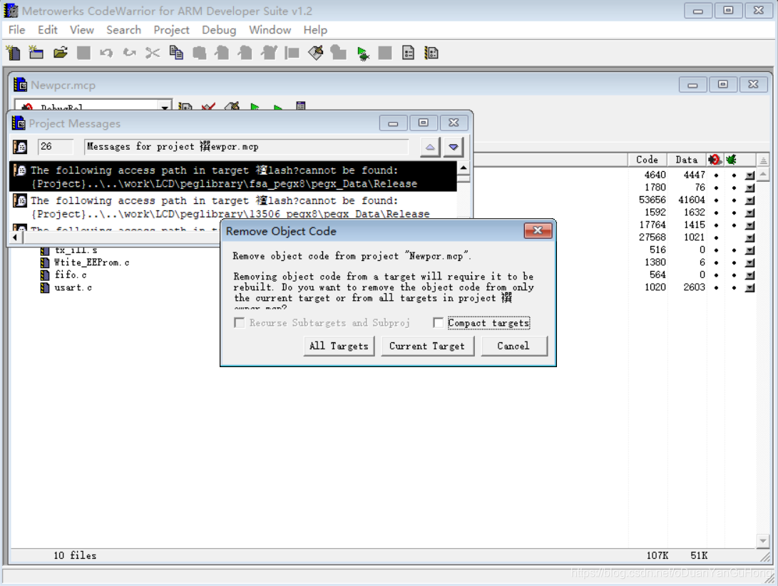
Task: Open the popup arrow on the usart.c row
Action: point(749,288)
